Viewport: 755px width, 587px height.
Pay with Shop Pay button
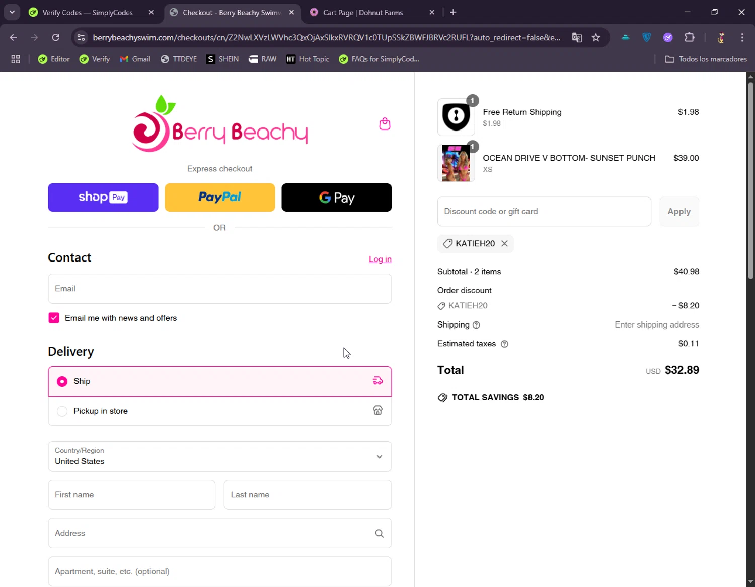[103, 198]
